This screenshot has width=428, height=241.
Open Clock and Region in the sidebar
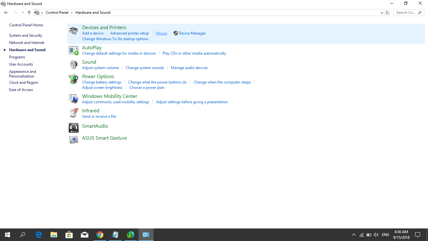[x=23, y=83]
